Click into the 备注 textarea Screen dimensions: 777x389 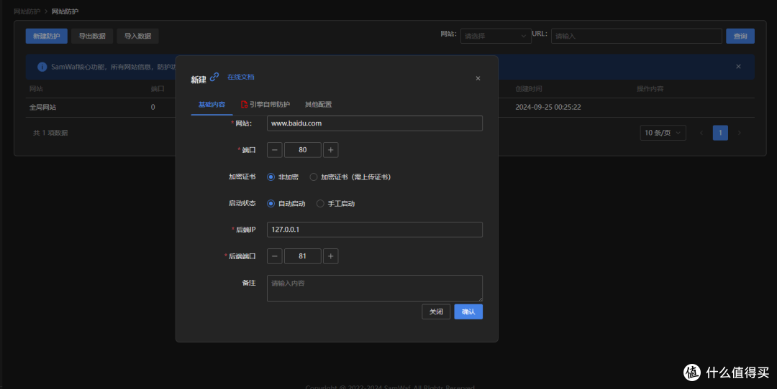375,289
